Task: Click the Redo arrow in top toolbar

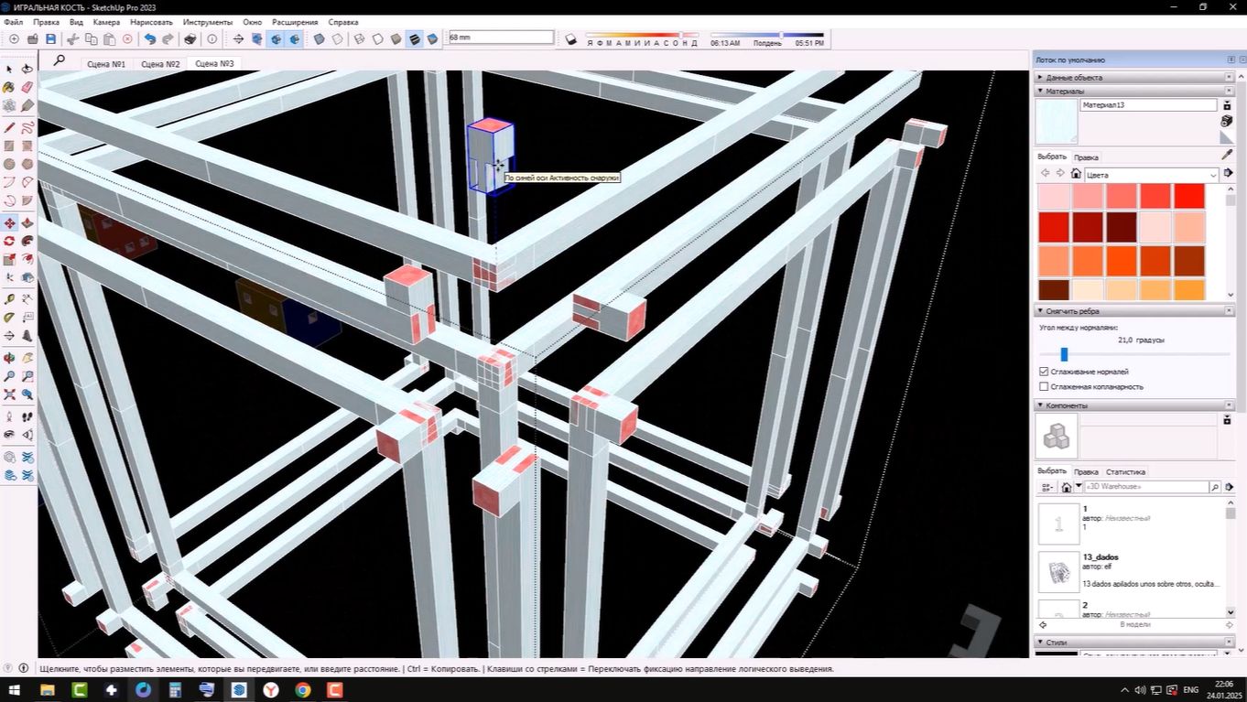Action: (168, 39)
